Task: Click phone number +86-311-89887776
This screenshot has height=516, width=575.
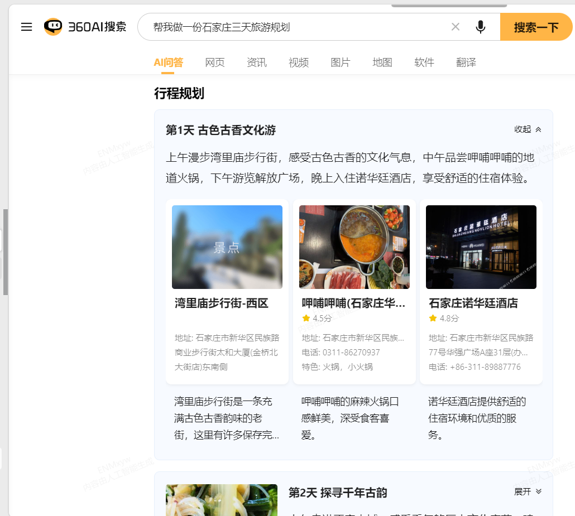Action: coord(485,367)
